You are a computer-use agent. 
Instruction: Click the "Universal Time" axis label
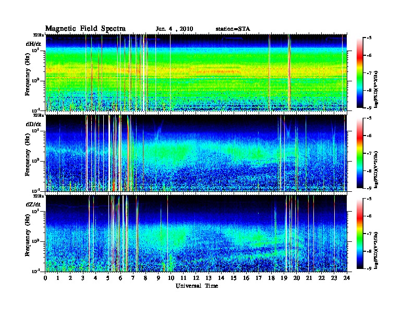pos(197,286)
